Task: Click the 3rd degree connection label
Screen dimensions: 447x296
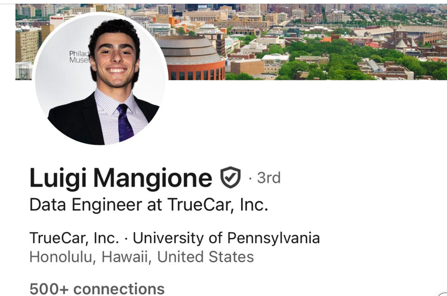Action: tap(269, 178)
